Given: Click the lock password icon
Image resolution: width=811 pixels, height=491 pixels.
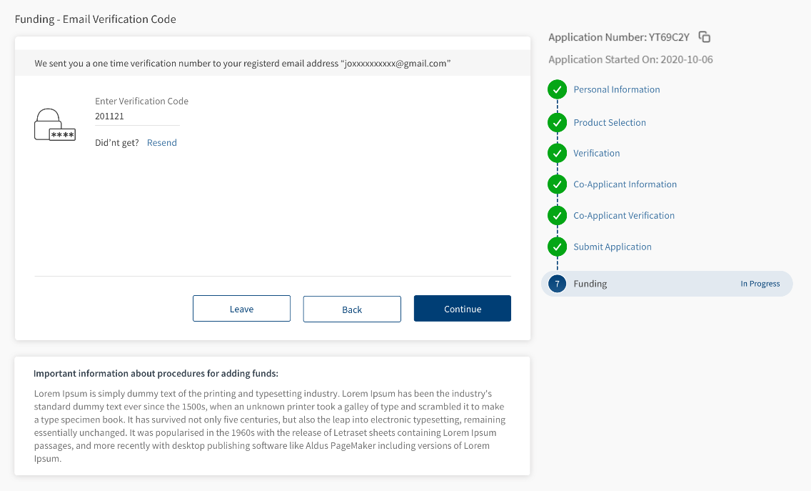Looking at the screenshot, I should point(54,124).
